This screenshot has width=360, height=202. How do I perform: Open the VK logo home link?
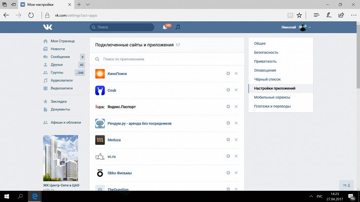(48, 27)
